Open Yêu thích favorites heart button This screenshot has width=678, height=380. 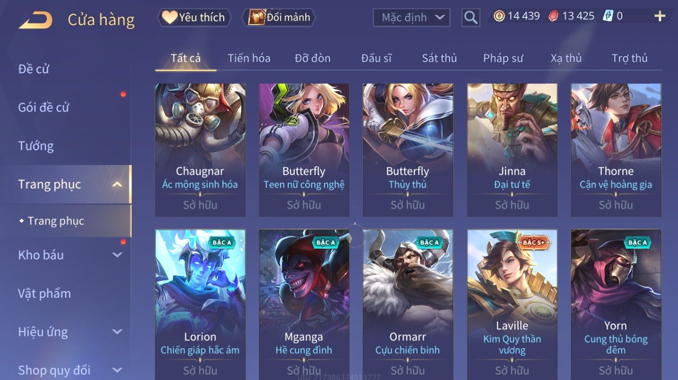[194, 18]
